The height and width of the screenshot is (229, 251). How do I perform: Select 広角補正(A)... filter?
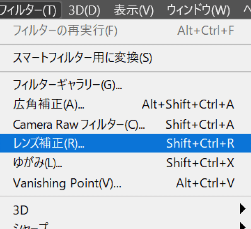click(x=126, y=104)
